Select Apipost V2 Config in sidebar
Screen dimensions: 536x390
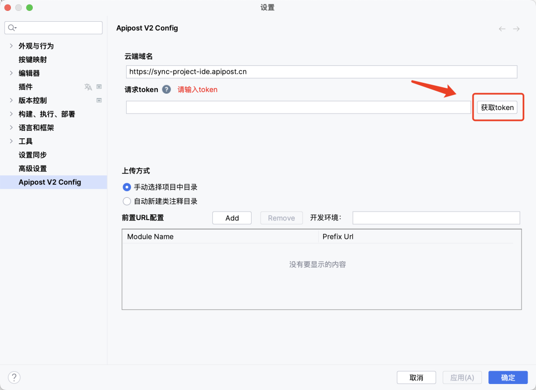pyautogui.click(x=53, y=182)
